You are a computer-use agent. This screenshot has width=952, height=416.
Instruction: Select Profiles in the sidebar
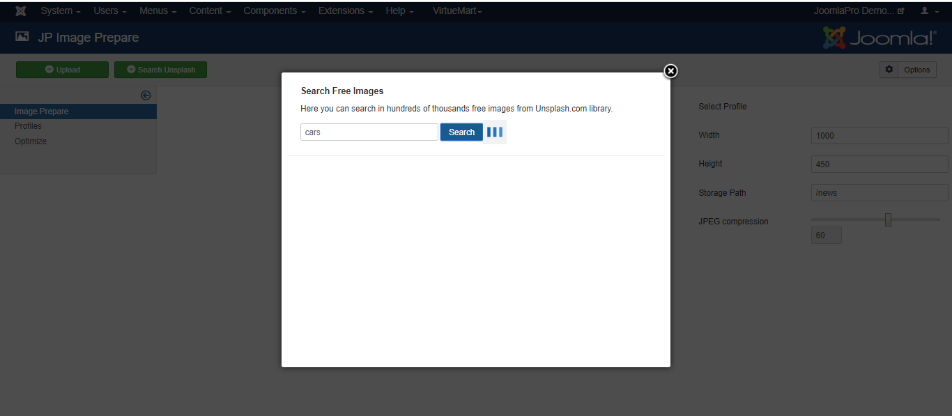pyautogui.click(x=29, y=126)
